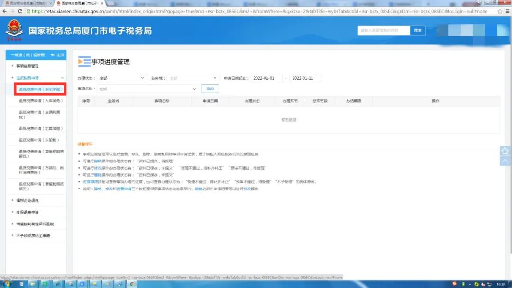
Task: Click the start date field 2022-01-01
Action: tap(266, 78)
